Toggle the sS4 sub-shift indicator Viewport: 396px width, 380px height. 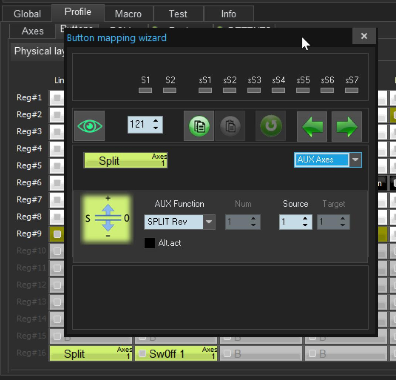[x=278, y=90]
